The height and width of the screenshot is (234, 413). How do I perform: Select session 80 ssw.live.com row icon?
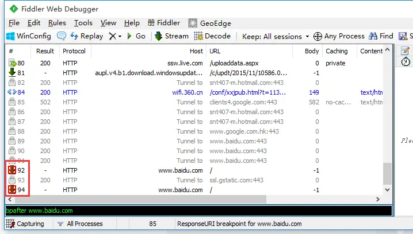pyautogui.click(x=12, y=63)
